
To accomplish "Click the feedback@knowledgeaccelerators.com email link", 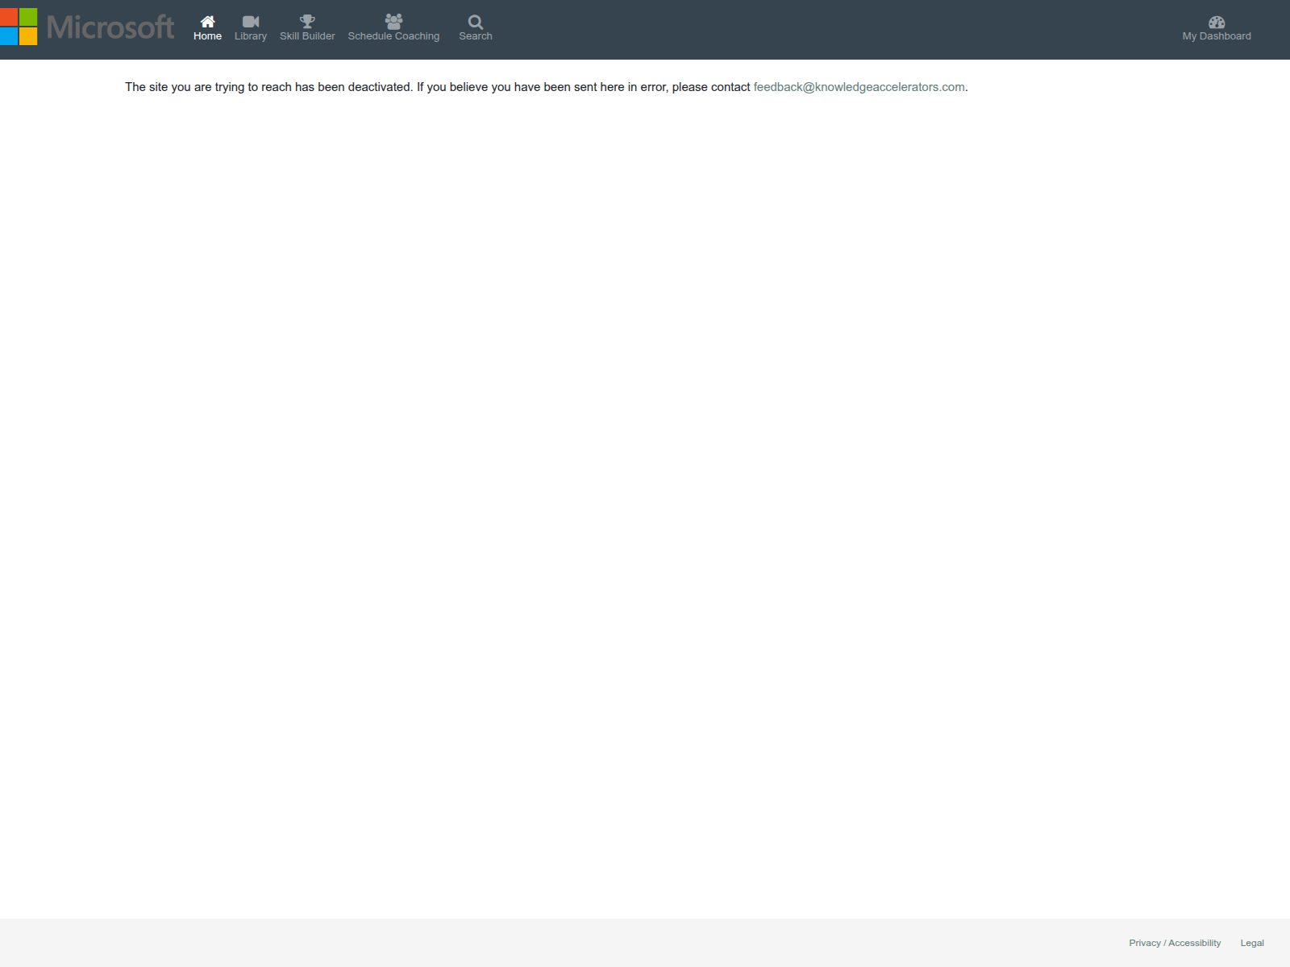I will coord(859,87).
